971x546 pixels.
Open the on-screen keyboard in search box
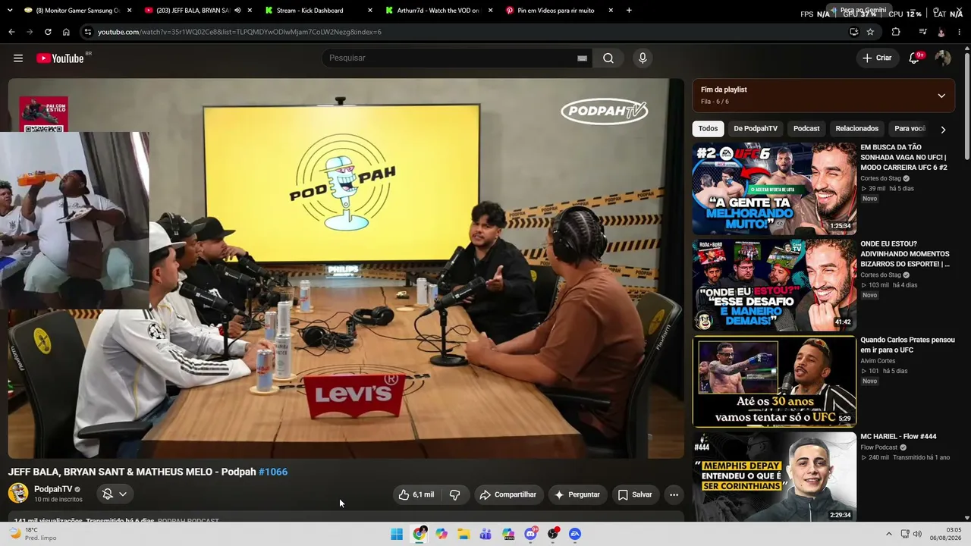pos(582,58)
